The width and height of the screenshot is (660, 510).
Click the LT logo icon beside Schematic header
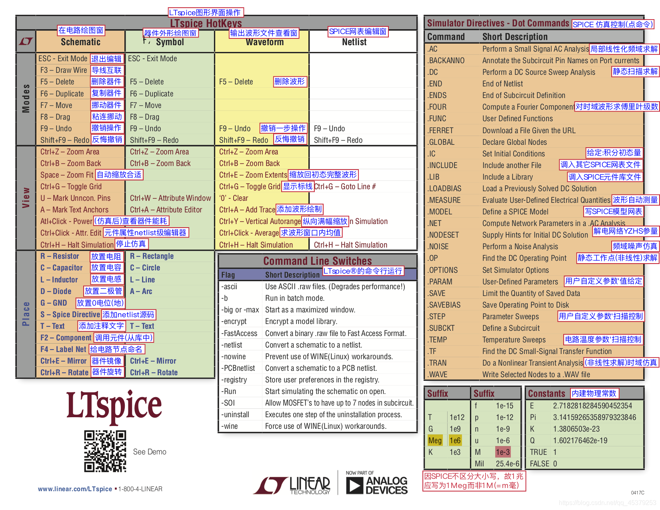[26, 41]
